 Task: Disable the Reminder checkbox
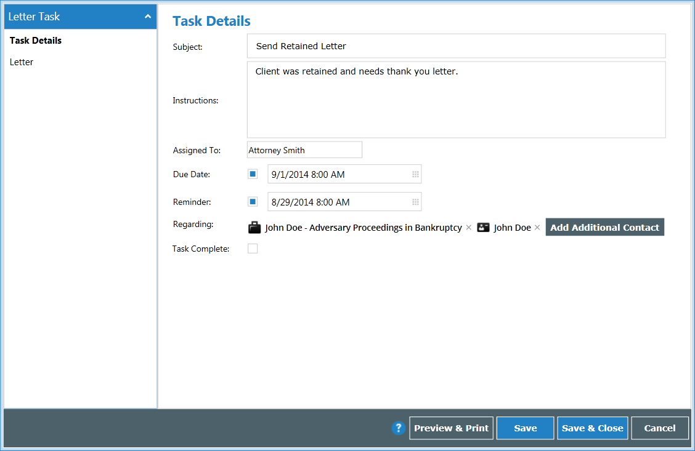coord(253,201)
